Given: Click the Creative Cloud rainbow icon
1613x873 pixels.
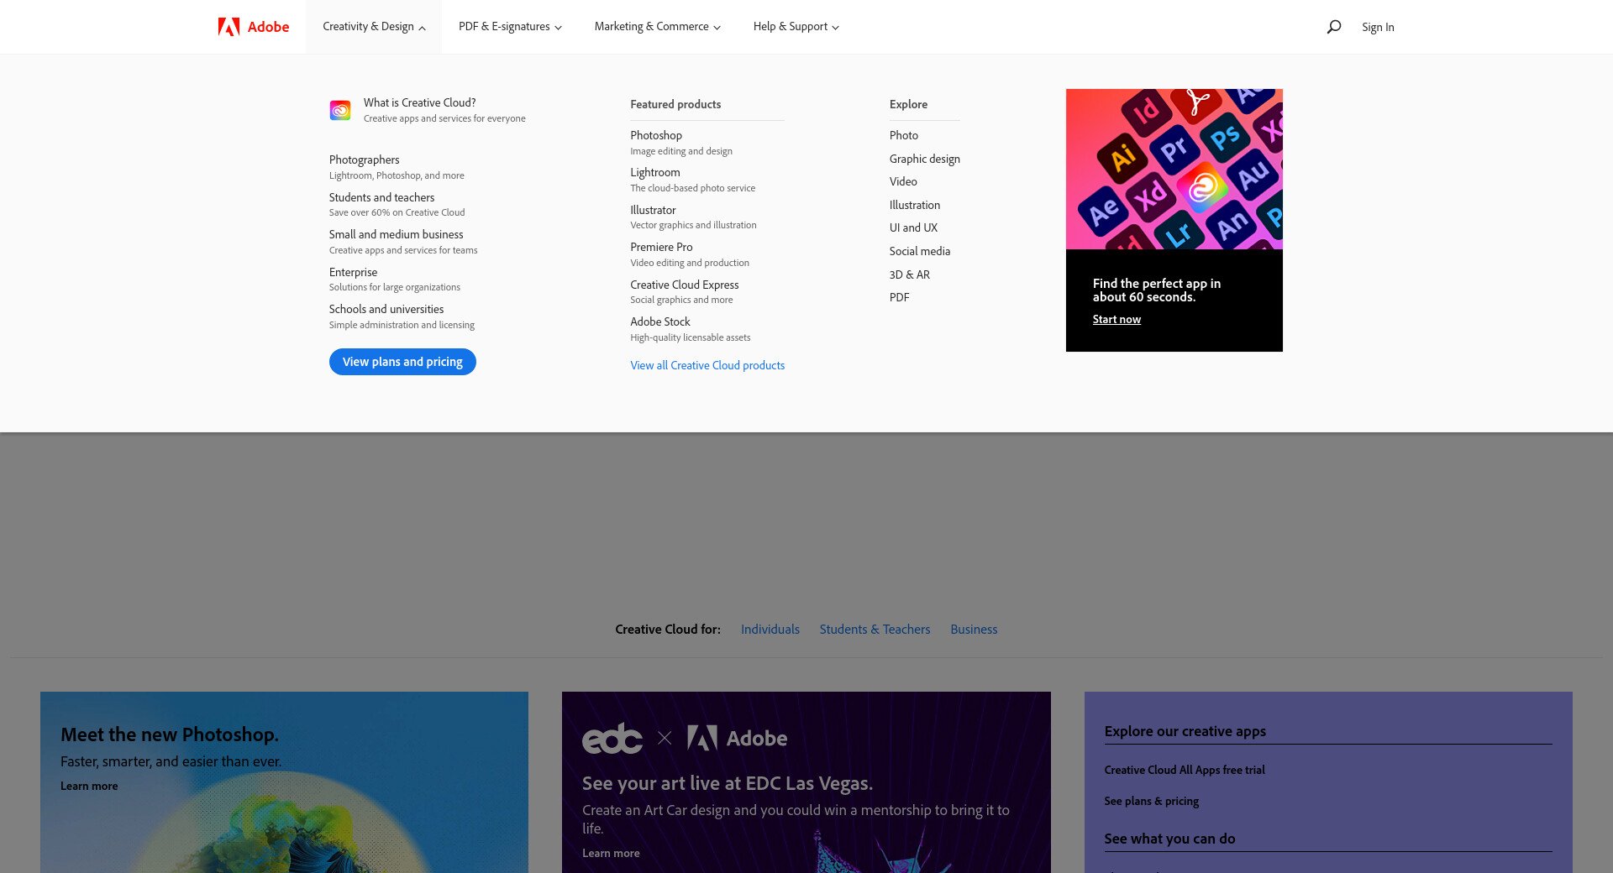Looking at the screenshot, I should pos(340,110).
